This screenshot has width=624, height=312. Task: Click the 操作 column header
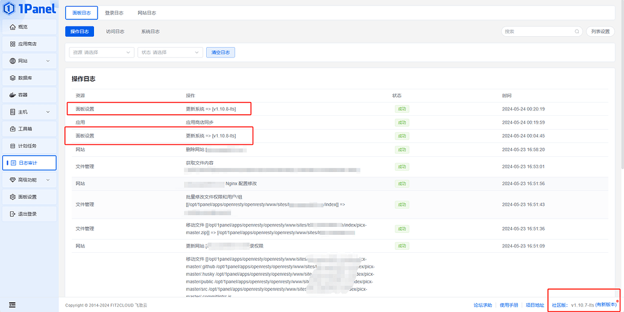[191, 95]
